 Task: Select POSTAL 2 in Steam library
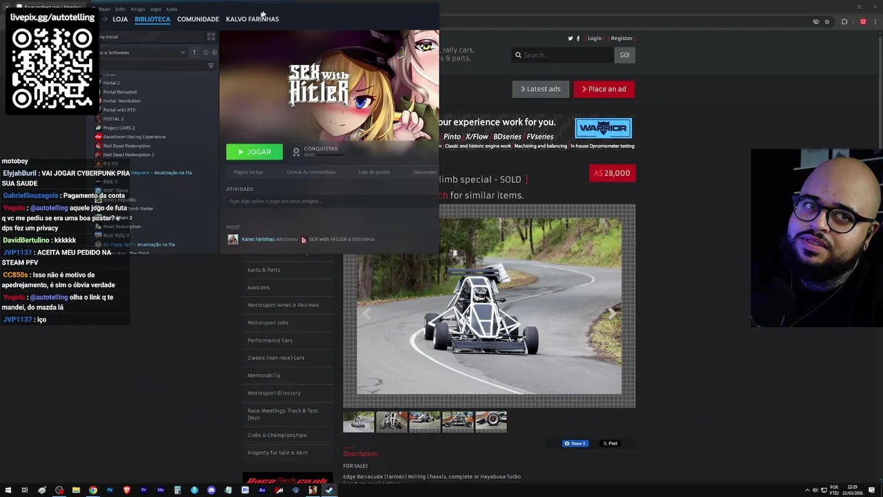point(113,119)
